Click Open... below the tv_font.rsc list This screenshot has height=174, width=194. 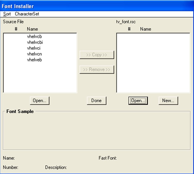click(138, 101)
